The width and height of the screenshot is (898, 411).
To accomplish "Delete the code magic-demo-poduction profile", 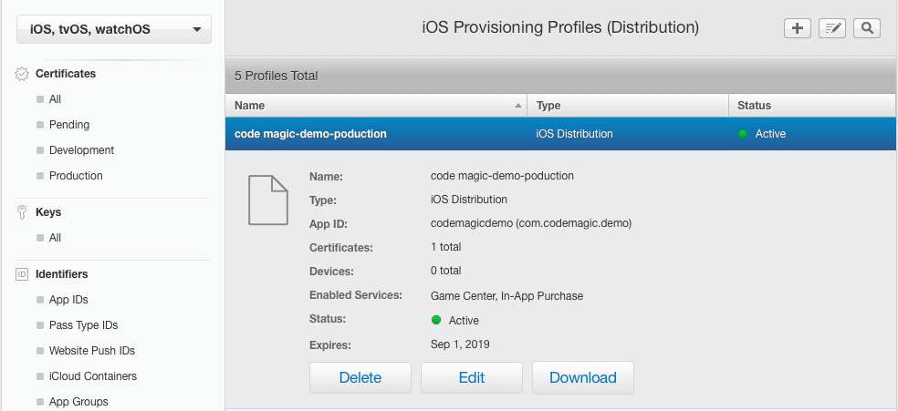I will click(x=360, y=378).
